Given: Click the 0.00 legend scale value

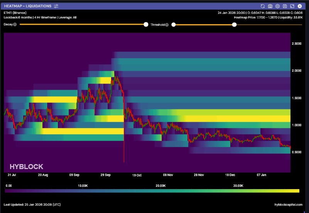Looking at the screenshot, I should 8,186.
